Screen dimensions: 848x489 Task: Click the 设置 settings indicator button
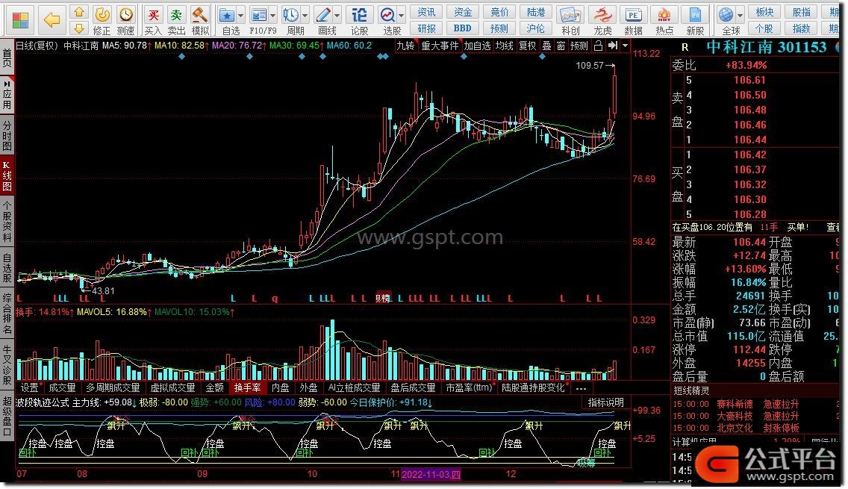(30, 388)
